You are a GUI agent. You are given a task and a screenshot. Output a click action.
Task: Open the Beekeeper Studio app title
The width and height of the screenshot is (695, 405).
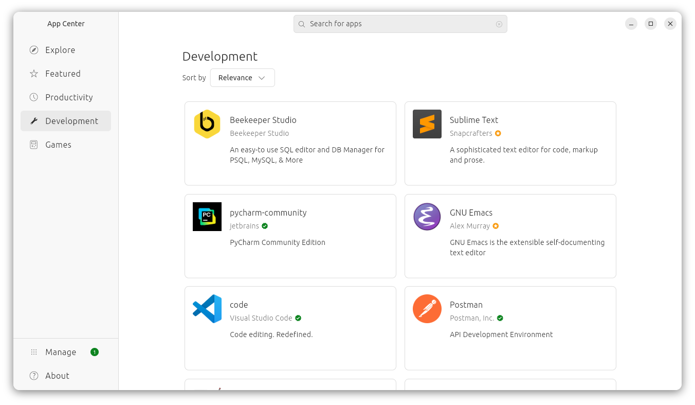(x=263, y=120)
